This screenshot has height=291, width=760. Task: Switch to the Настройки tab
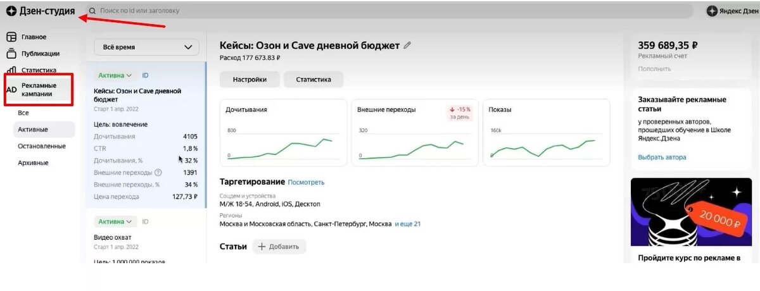coord(250,80)
